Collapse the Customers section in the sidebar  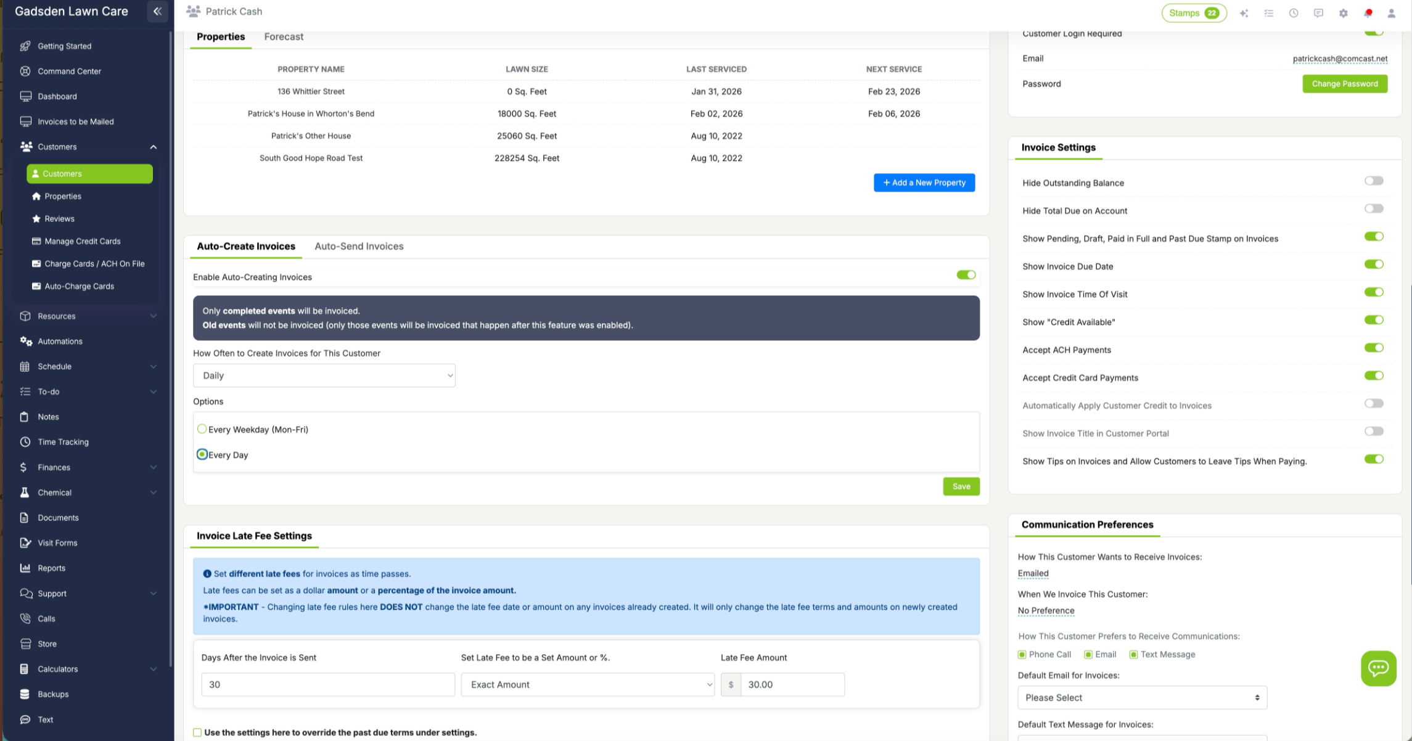coord(153,147)
